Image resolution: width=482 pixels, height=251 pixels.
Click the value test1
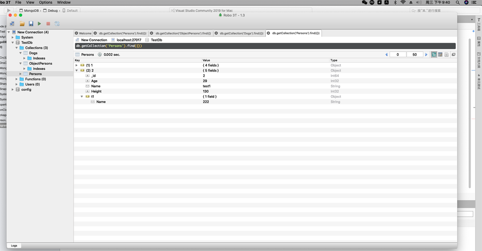207,86
